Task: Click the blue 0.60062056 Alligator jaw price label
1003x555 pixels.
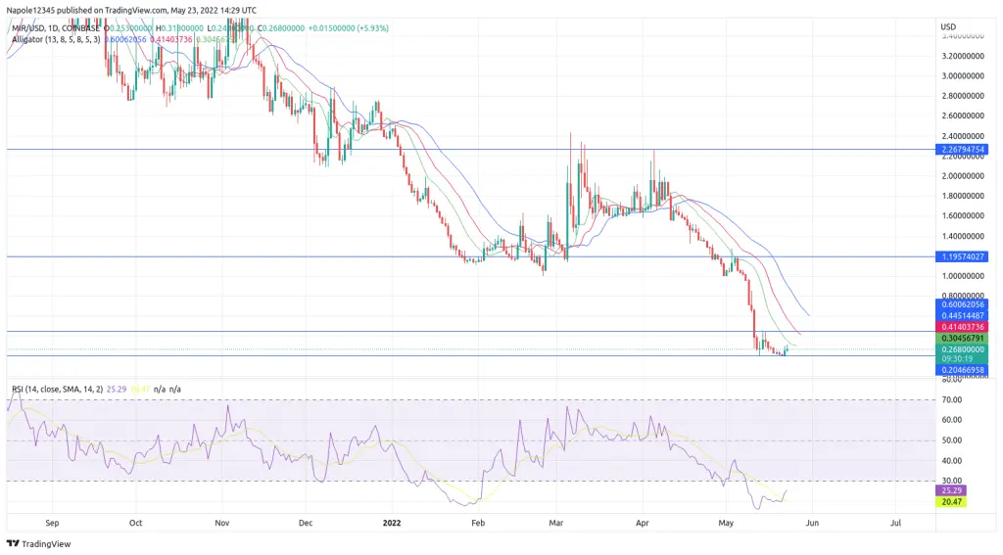Action: pyautogui.click(x=962, y=304)
